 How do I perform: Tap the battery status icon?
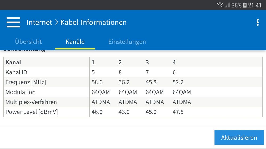tap(245, 5)
